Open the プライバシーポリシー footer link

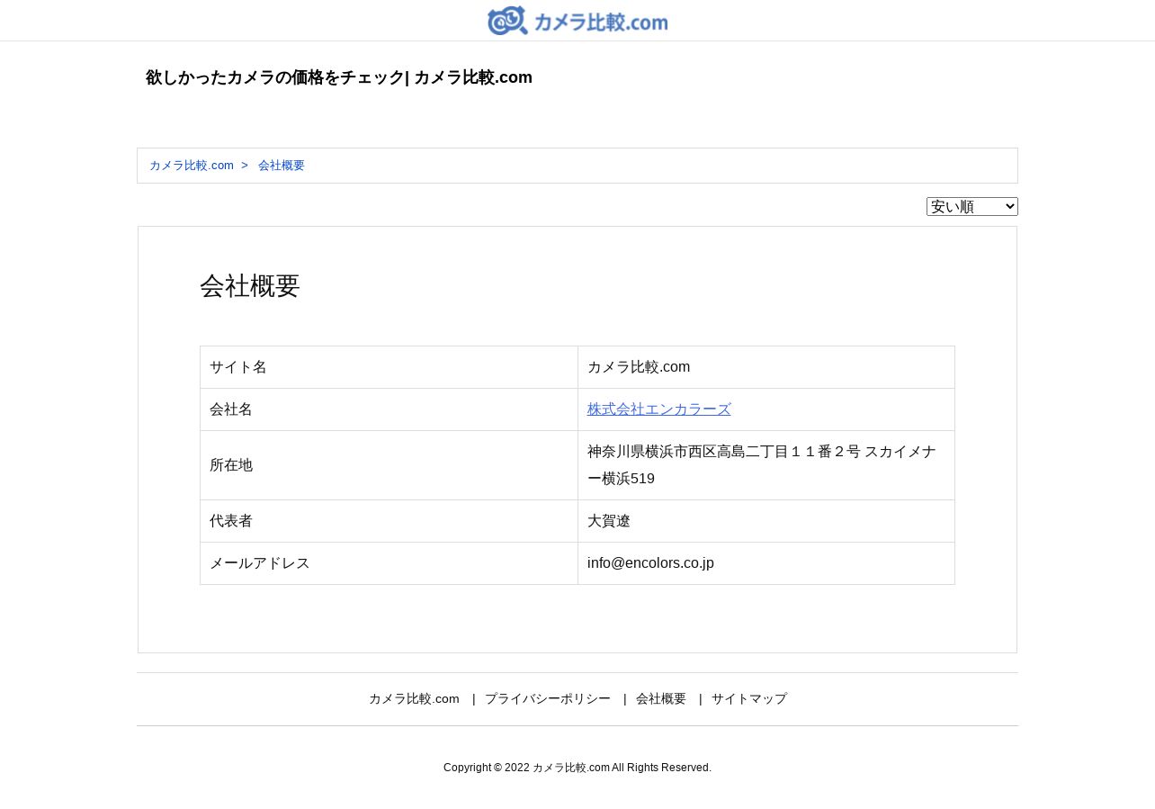pos(548,699)
